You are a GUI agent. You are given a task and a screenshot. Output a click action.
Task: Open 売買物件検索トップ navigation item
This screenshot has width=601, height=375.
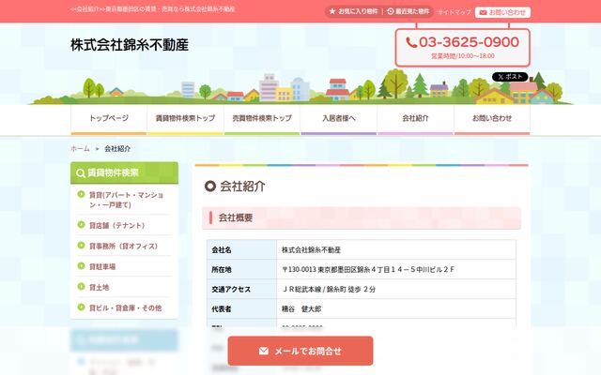pos(262,119)
